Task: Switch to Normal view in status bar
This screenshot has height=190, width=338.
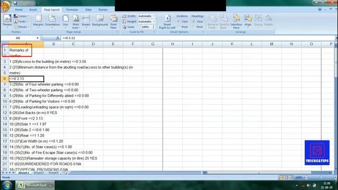Action: coord(281,177)
